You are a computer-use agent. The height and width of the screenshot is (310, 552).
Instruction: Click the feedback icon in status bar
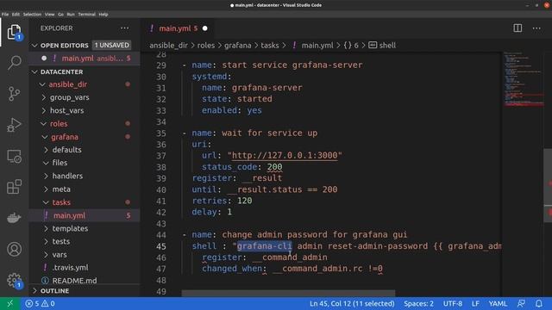click(x=521, y=303)
